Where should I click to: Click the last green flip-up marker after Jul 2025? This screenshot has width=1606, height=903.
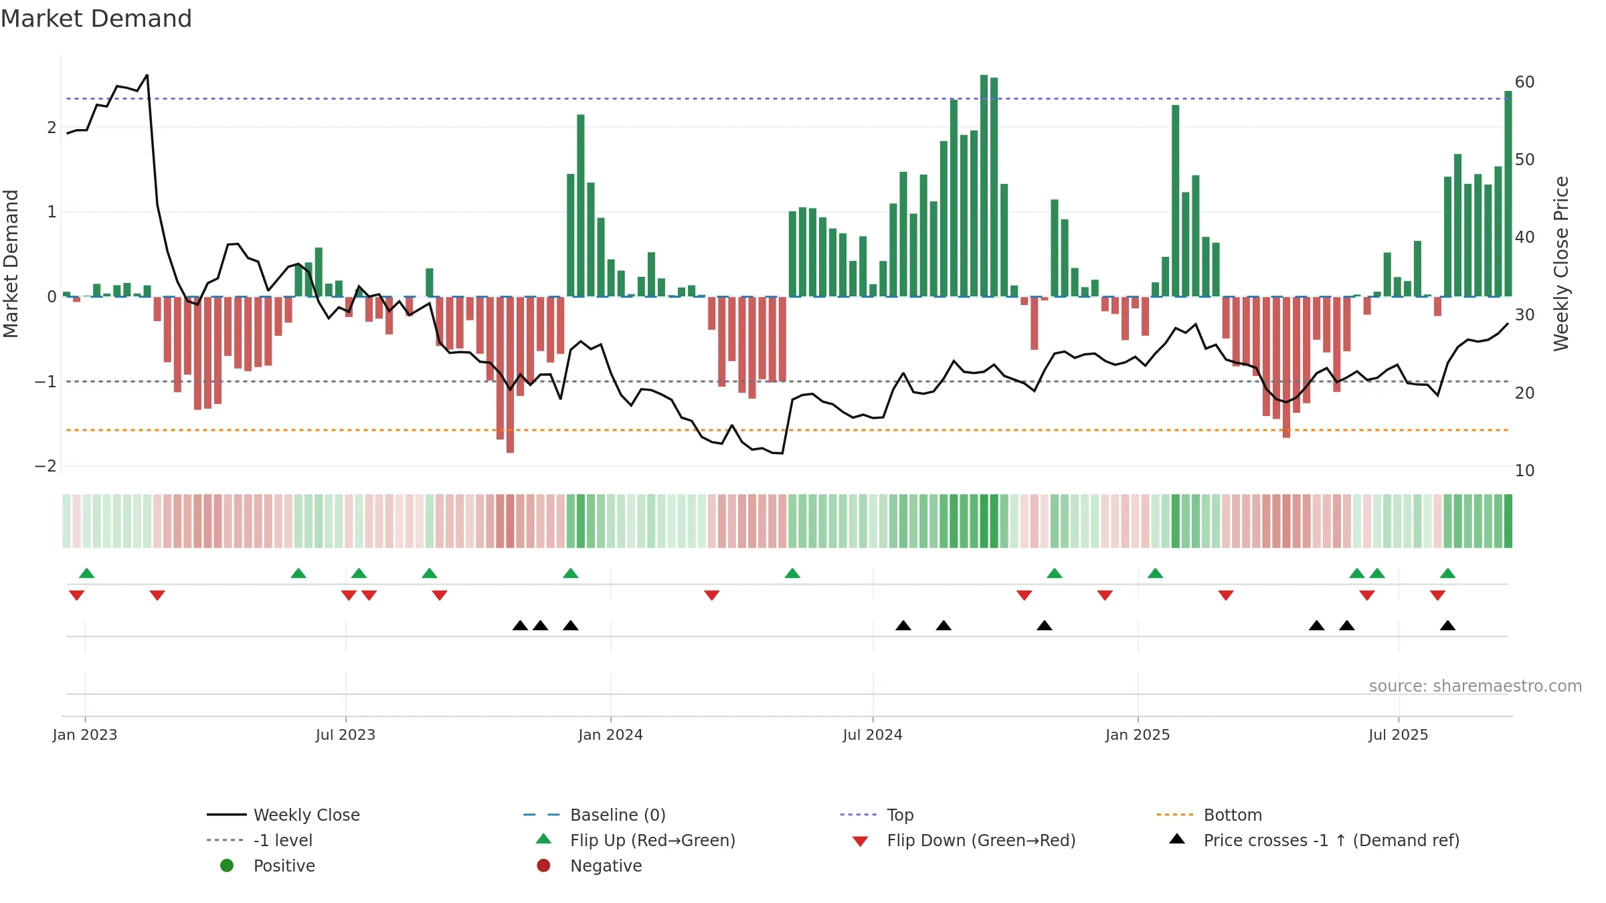tap(1447, 573)
